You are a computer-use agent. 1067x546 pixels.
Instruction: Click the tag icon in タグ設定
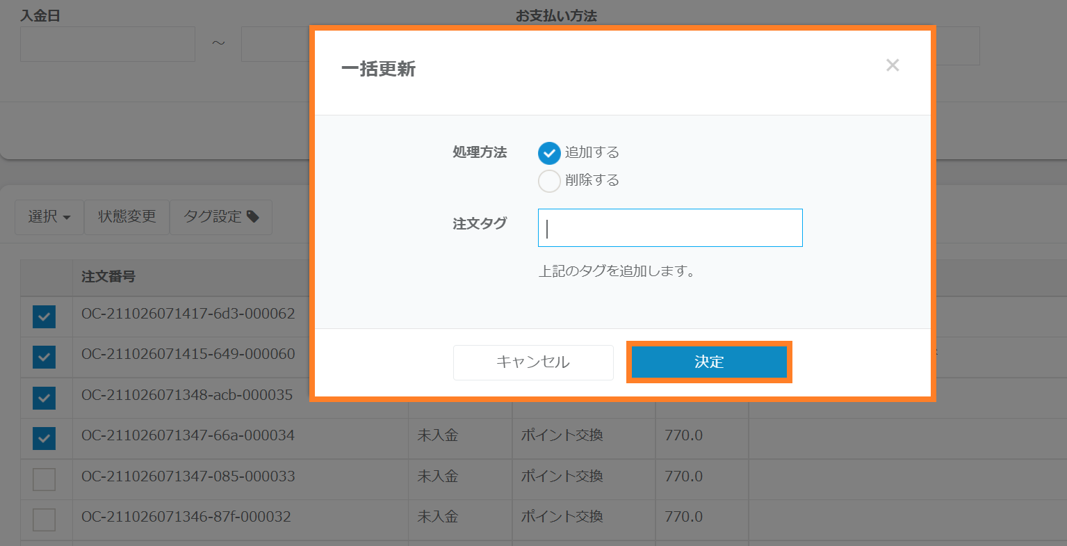pyautogui.click(x=253, y=217)
